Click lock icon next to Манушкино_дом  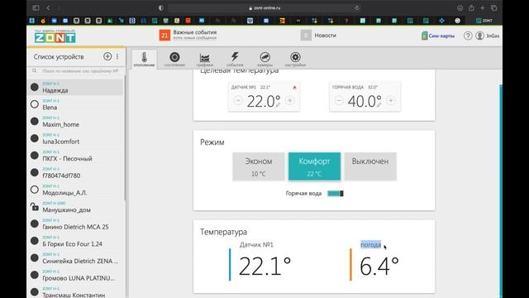pyautogui.click(x=35, y=206)
